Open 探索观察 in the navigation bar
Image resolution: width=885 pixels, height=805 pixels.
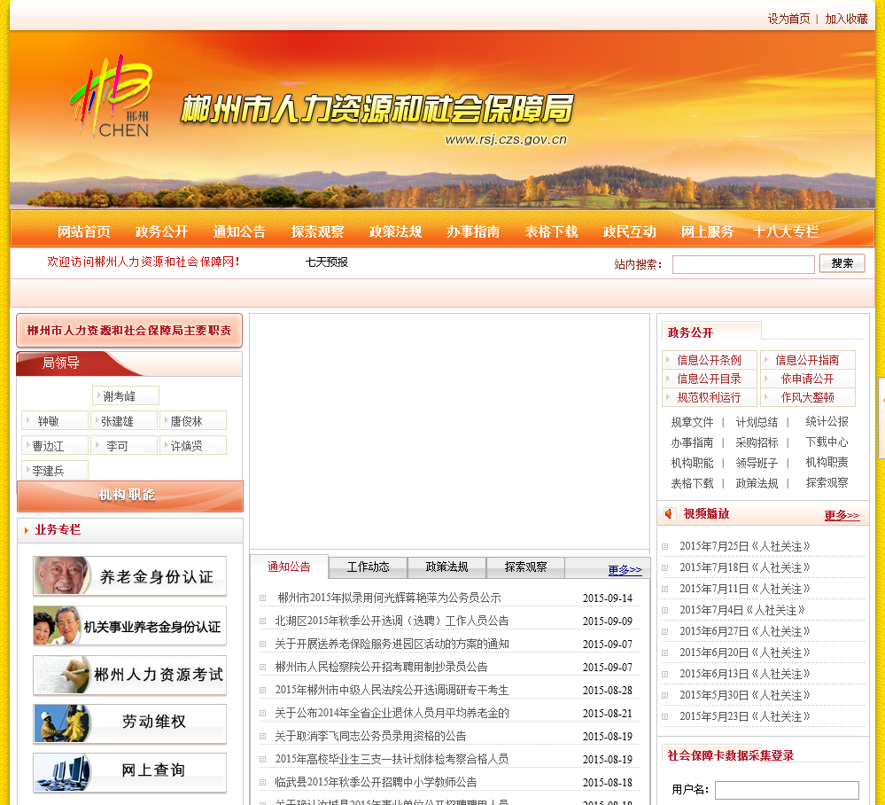coord(317,231)
